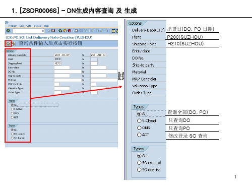Click the Shipping Point field containing H210
252x189 pixels.
57,64
